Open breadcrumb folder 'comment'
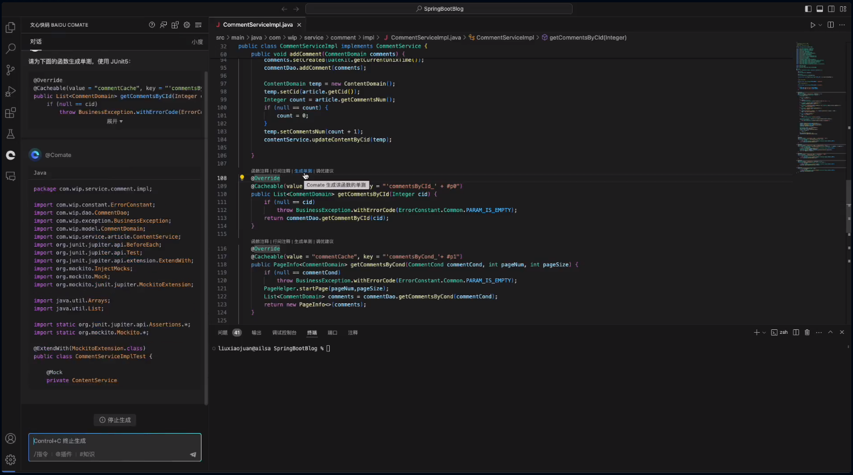This screenshot has height=475, width=853. [343, 37]
